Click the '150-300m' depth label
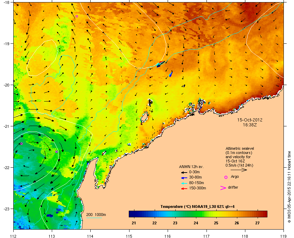 197,188
